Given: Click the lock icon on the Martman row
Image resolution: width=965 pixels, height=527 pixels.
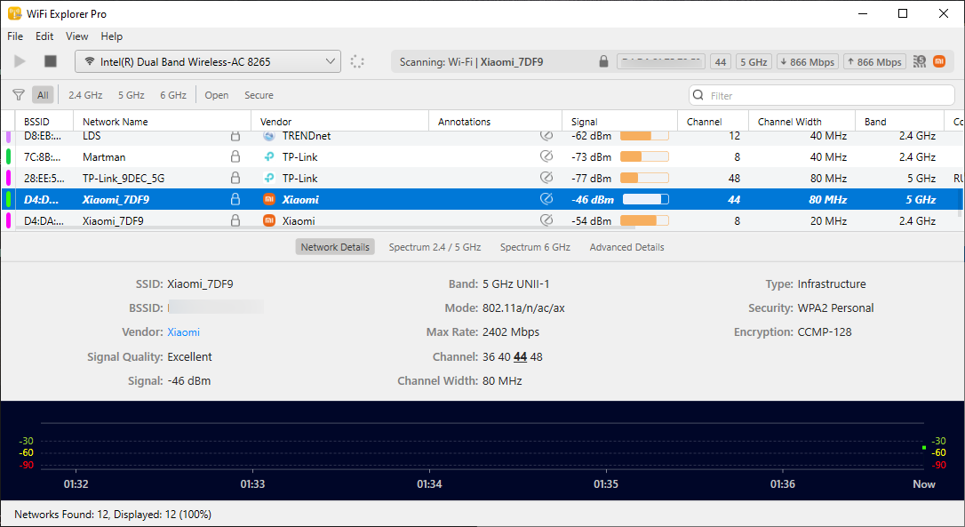Looking at the screenshot, I should pyautogui.click(x=235, y=156).
